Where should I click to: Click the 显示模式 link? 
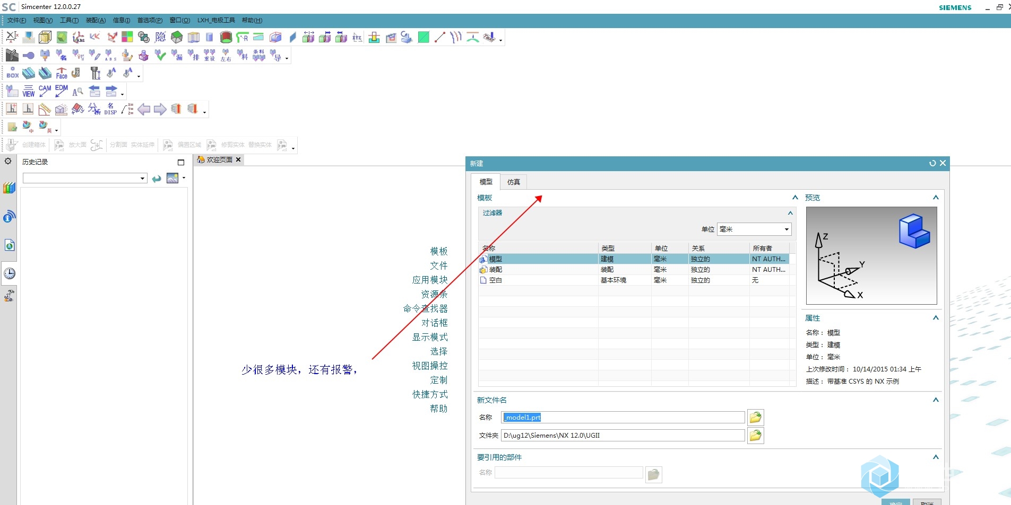point(430,337)
